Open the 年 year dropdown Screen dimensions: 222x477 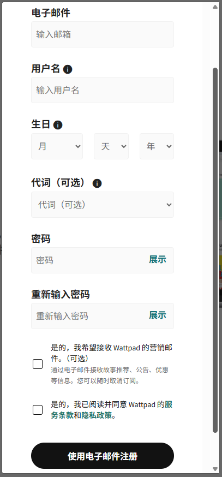157,146
